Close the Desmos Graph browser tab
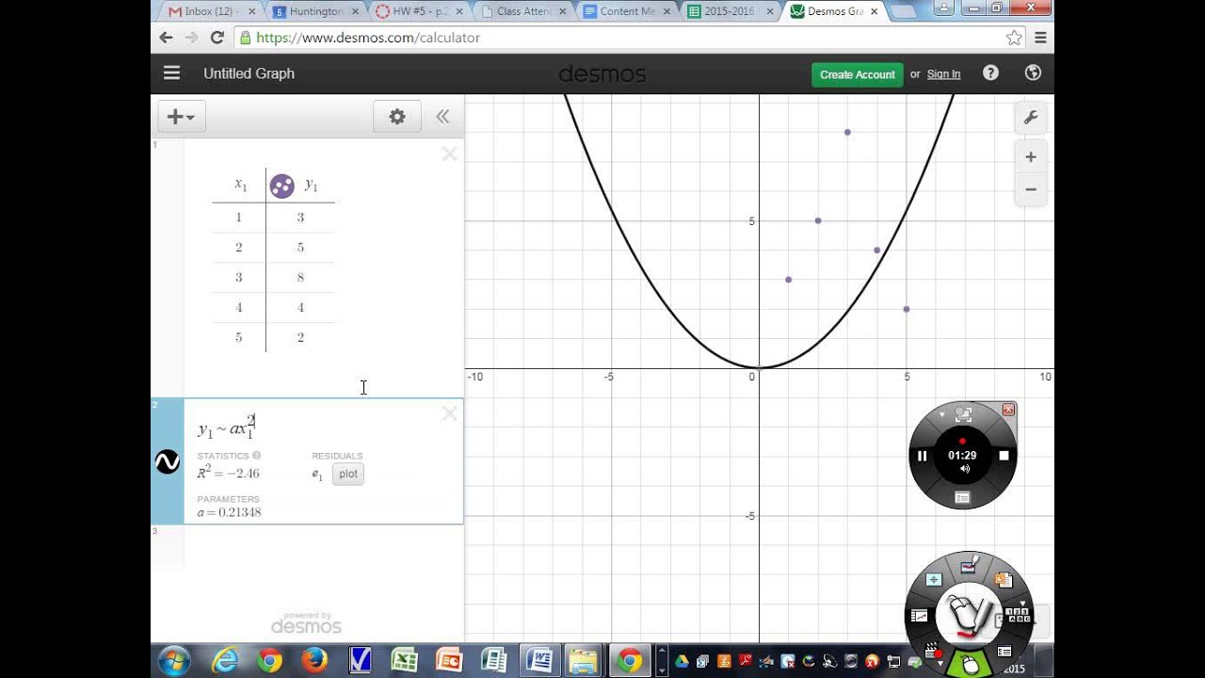Screen dimensions: 1205x678 [x=874, y=11]
